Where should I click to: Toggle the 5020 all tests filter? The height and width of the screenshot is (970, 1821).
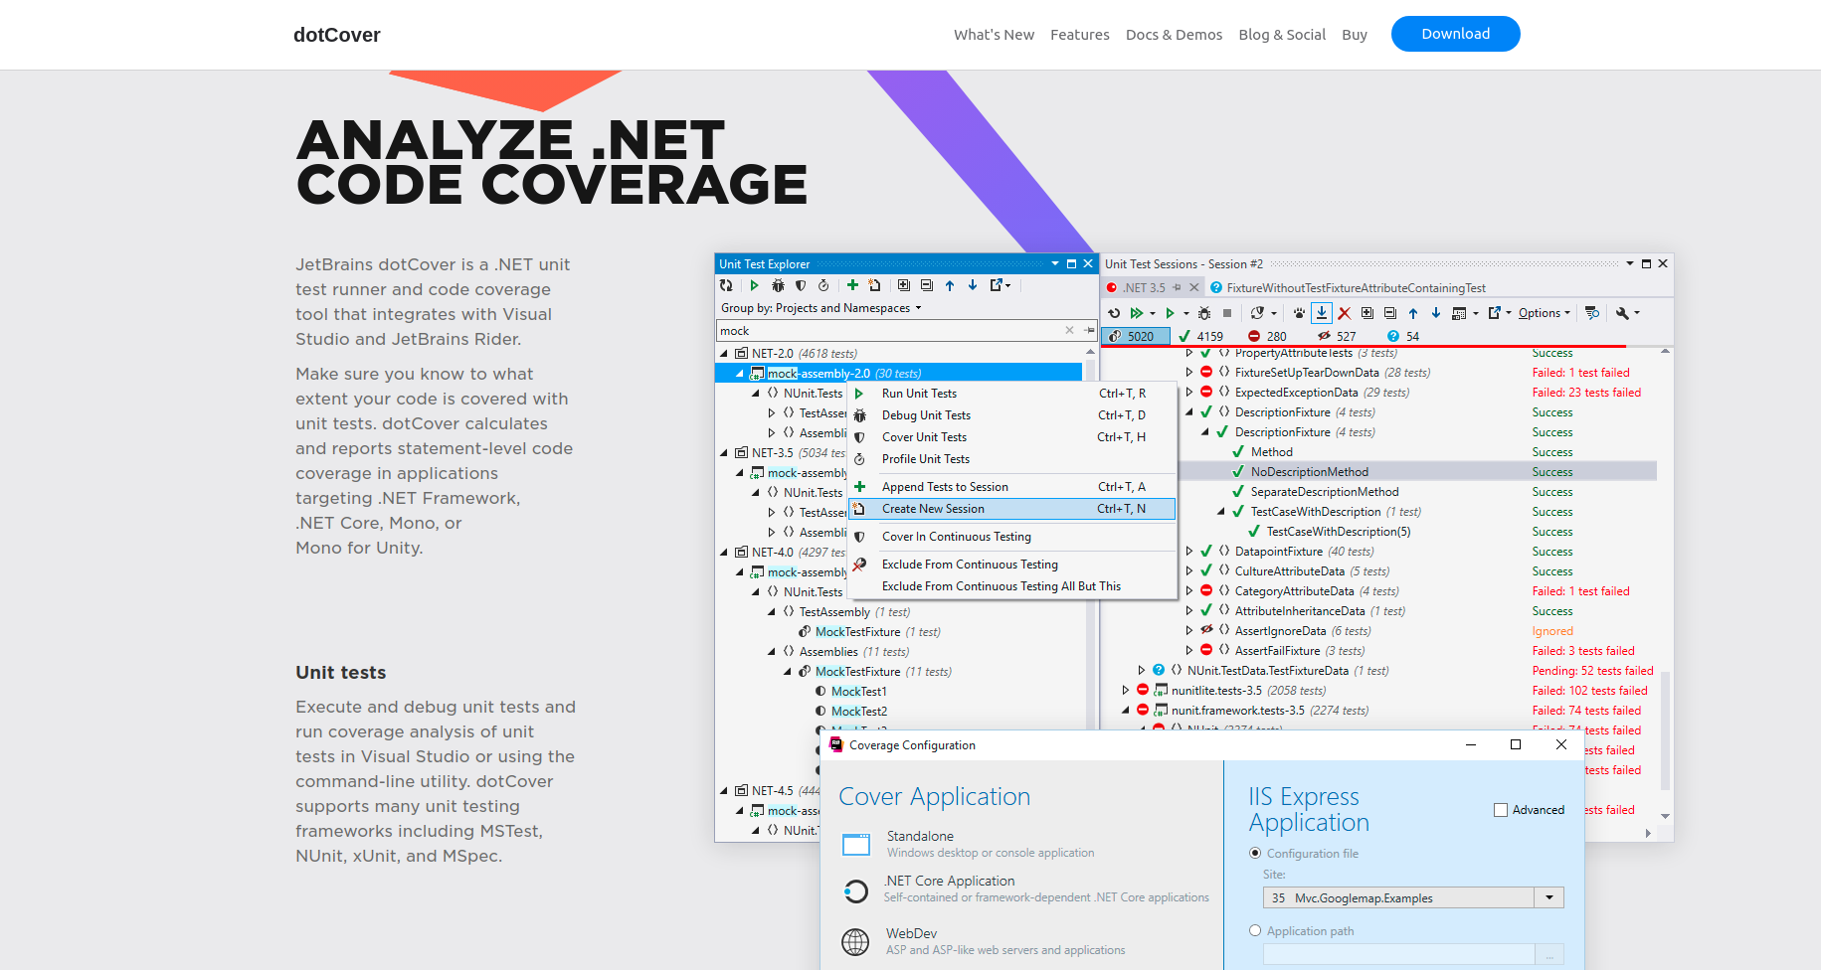(x=1136, y=336)
